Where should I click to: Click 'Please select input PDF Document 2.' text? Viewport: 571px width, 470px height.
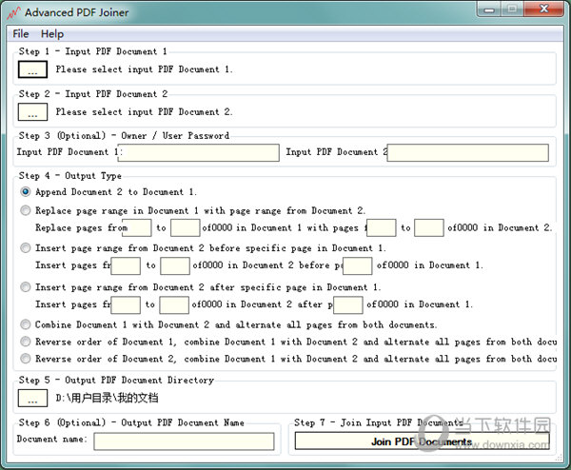tap(144, 111)
